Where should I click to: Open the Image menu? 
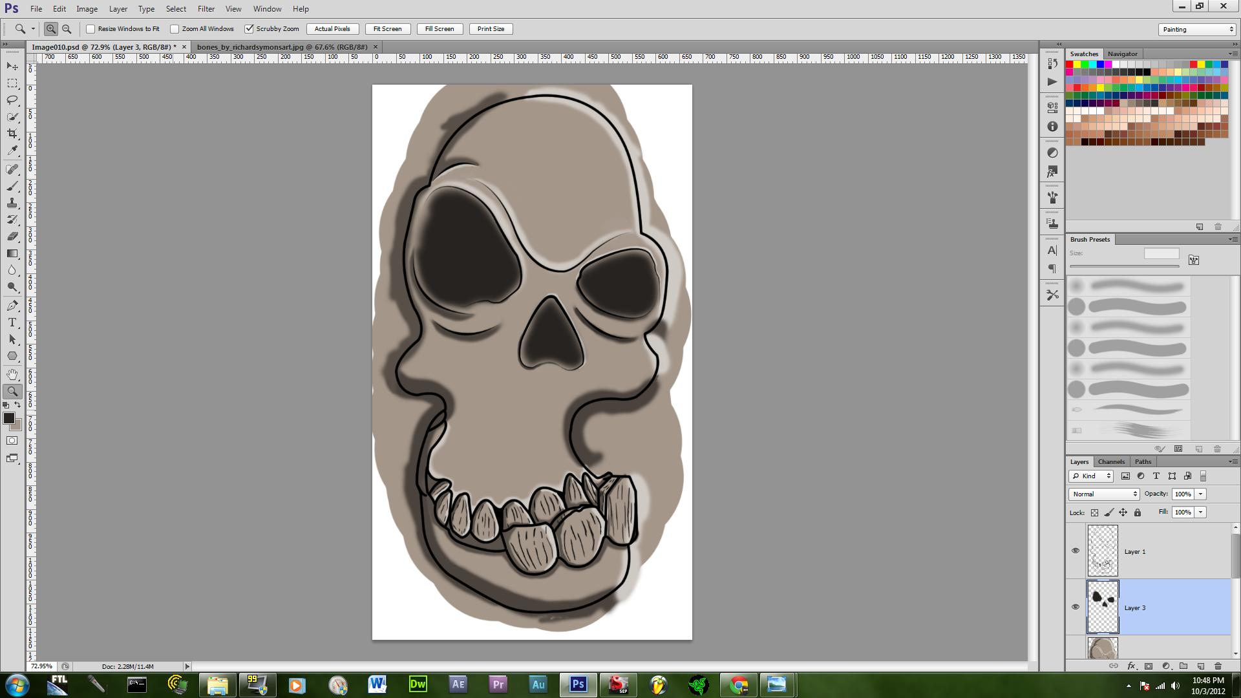point(87,9)
